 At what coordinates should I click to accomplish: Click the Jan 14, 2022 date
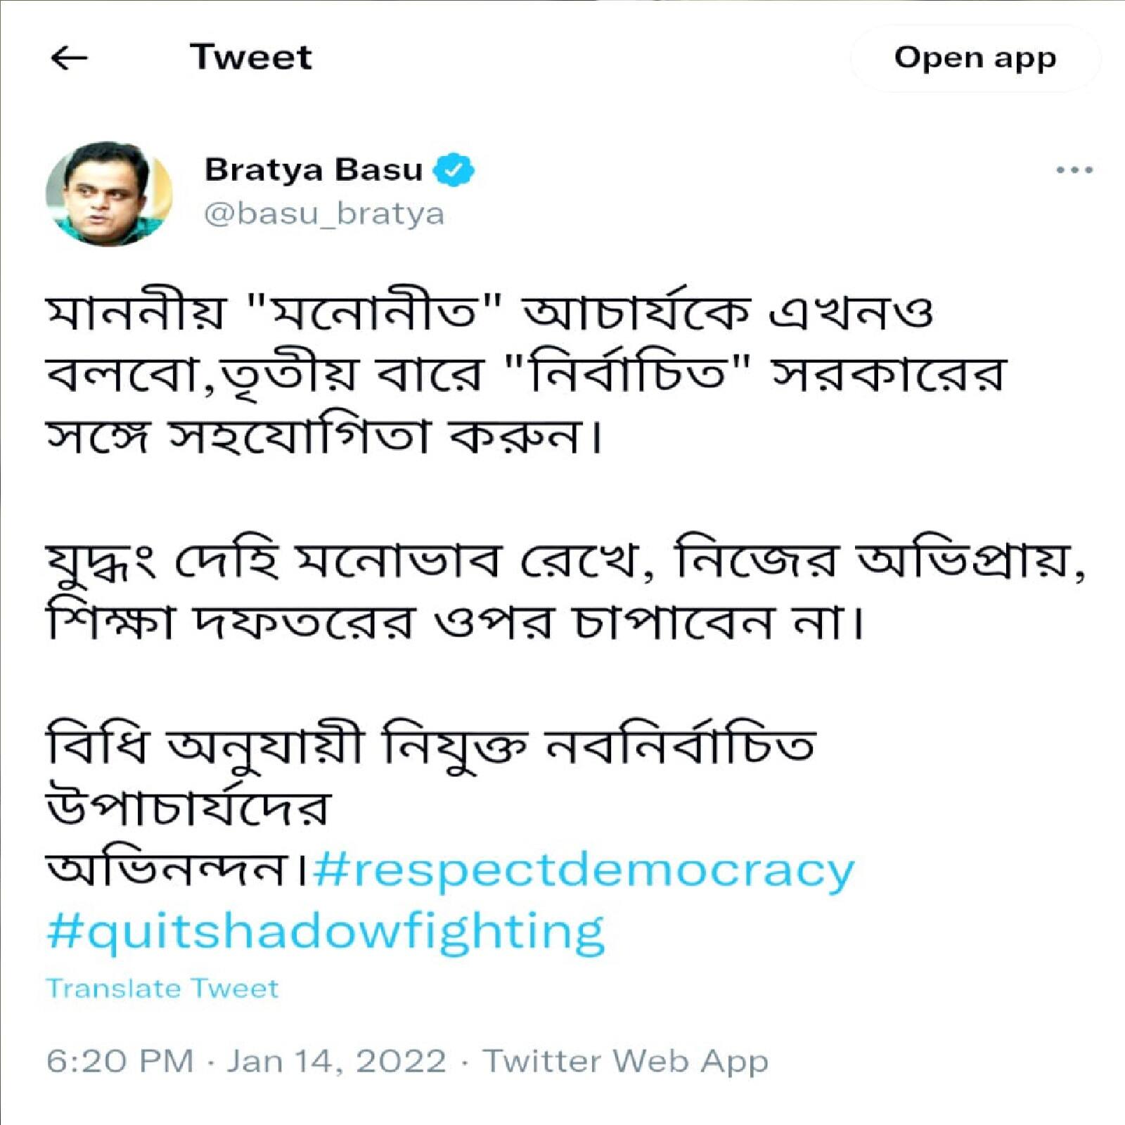(x=336, y=1061)
